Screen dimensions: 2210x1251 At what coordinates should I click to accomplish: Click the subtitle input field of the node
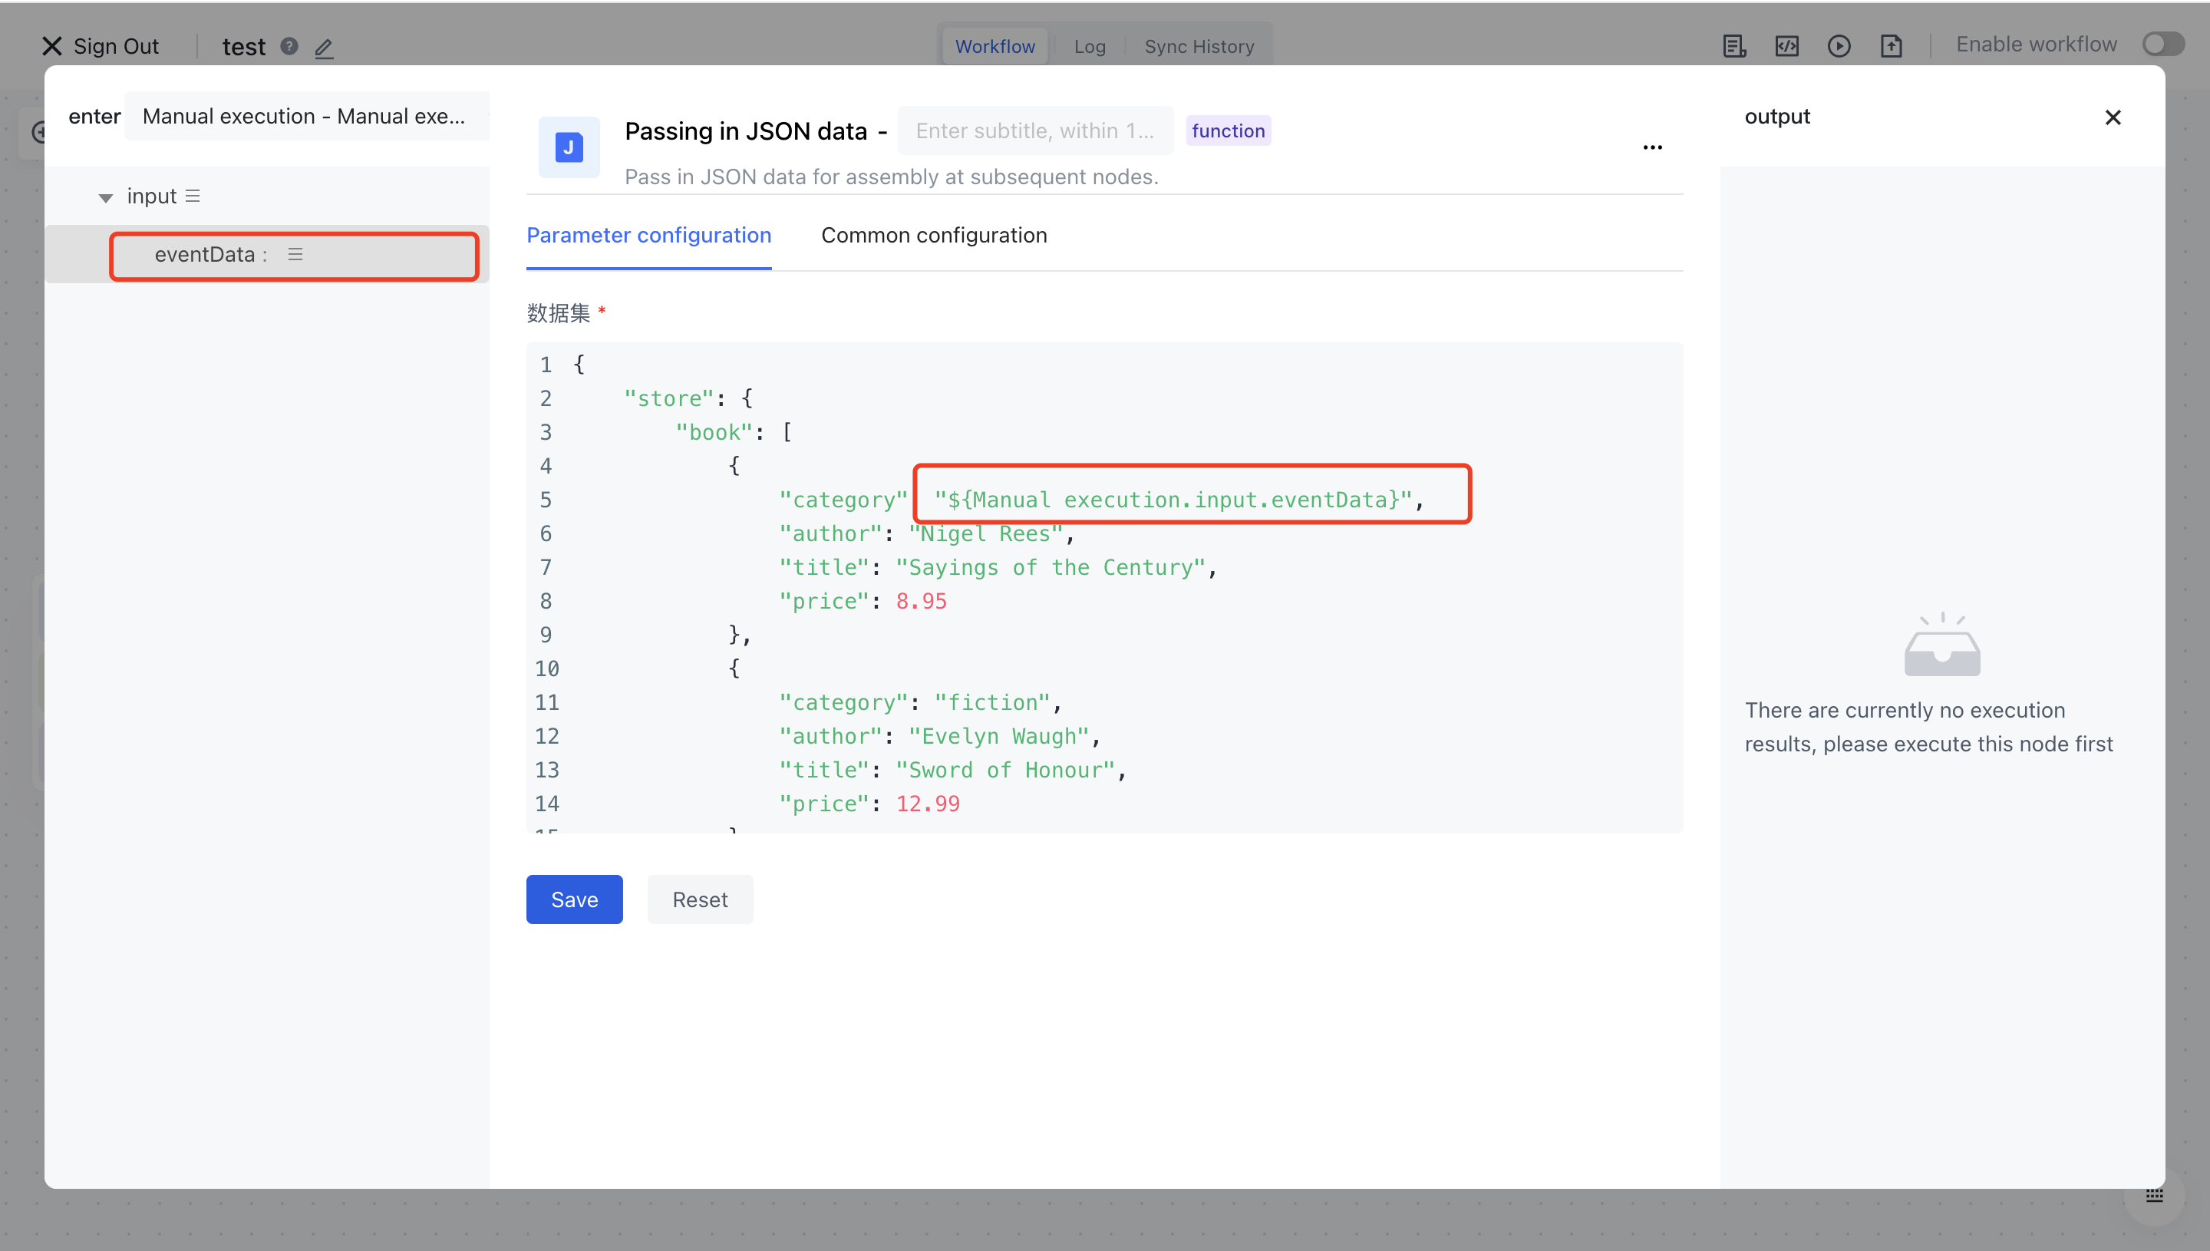point(1034,130)
